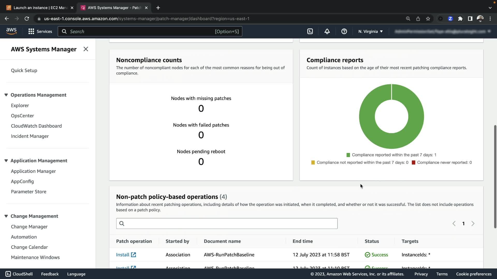497x279 pixels.
Task: Click the Cookie preferences footer link
Action: pyautogui.click(x=473, y=274)
